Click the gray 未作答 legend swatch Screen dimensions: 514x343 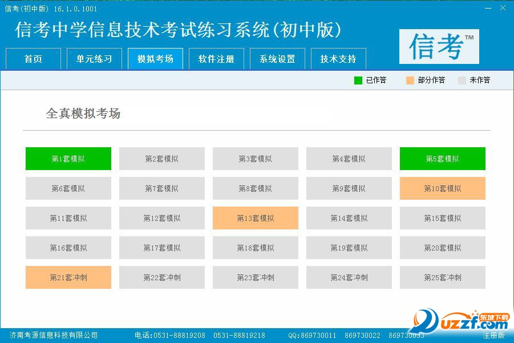[x=462, y=80]
